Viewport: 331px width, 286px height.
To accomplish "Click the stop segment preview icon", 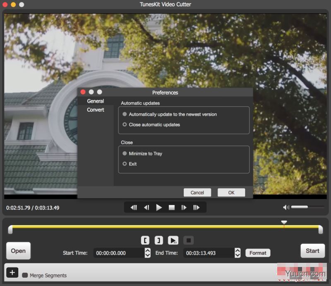I will click(x=188, y=240).
